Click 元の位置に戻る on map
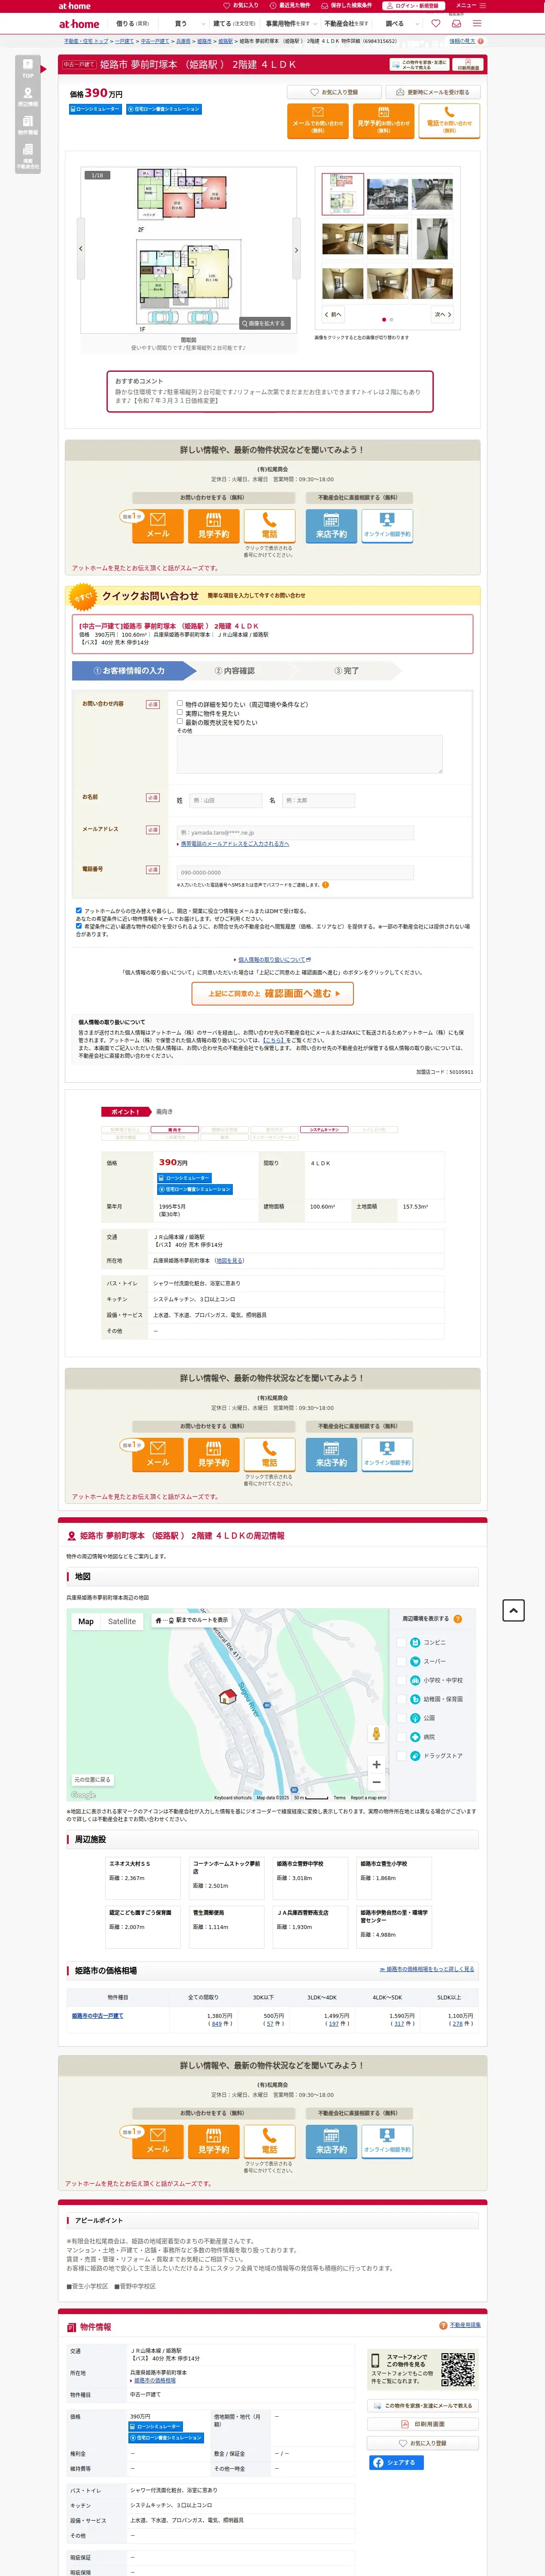Image resolution: width=545 pixels, height=2576 pixels. pyautogui.click(x=92, y=1779)
